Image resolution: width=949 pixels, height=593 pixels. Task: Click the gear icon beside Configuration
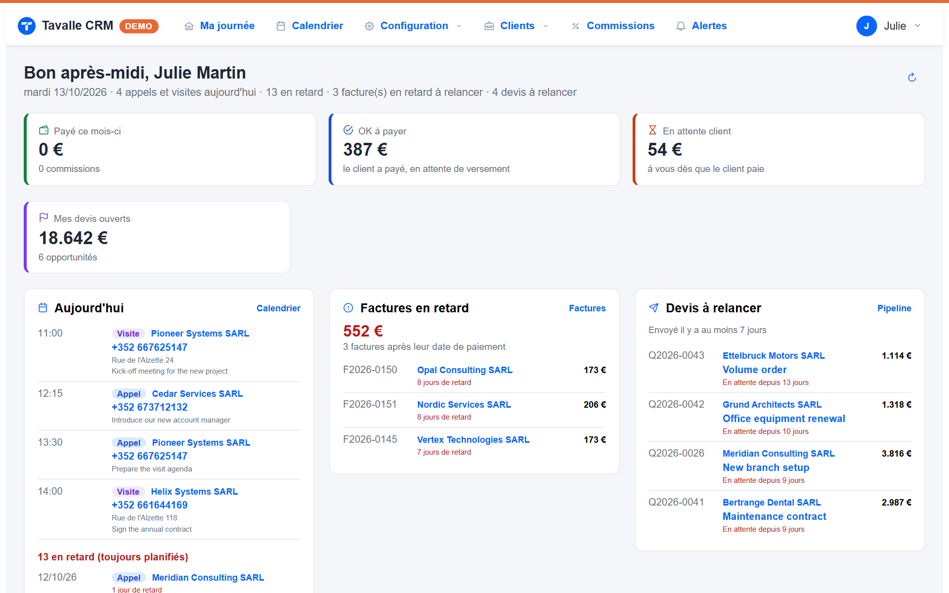tap(369, 26)
